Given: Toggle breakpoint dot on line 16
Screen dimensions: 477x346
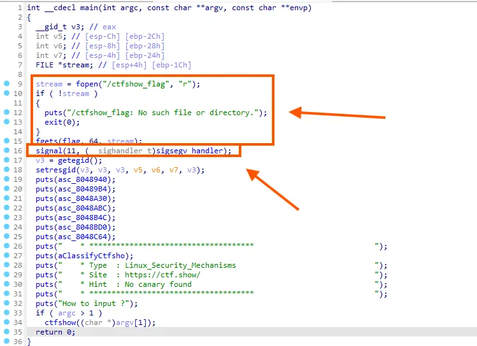Looking at the screenshot, I should 7,150.
